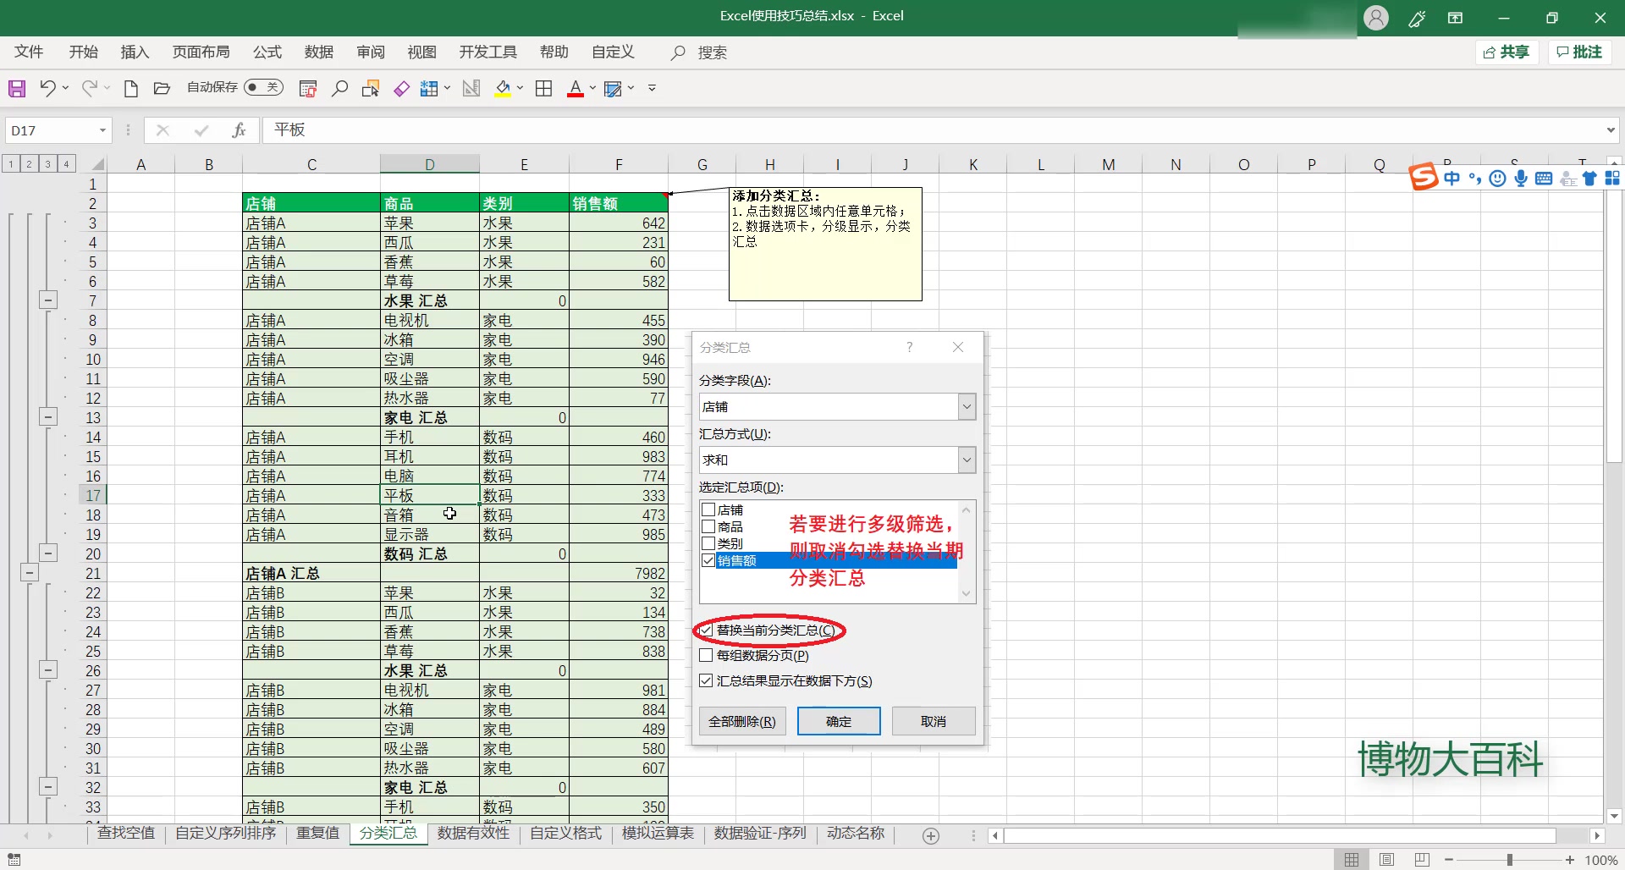Viewport: 1625px width, 870px height.
Task: Open the 分类字段 combo box
Action: pyautogui.click(x=837, y=407)
